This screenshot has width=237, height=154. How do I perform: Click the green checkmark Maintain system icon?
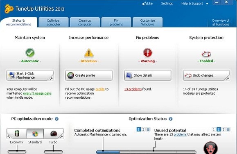pyautogui.click(x=30, y=52)
